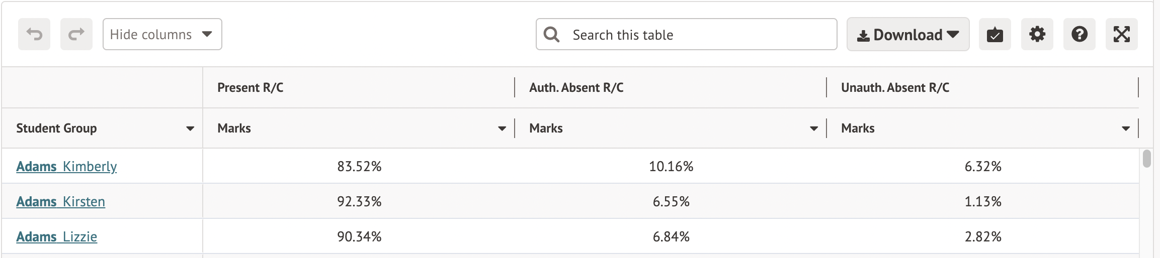Click the search magnifier icon
Viewport: 1160px width, 258px height.
coord(552,34)
